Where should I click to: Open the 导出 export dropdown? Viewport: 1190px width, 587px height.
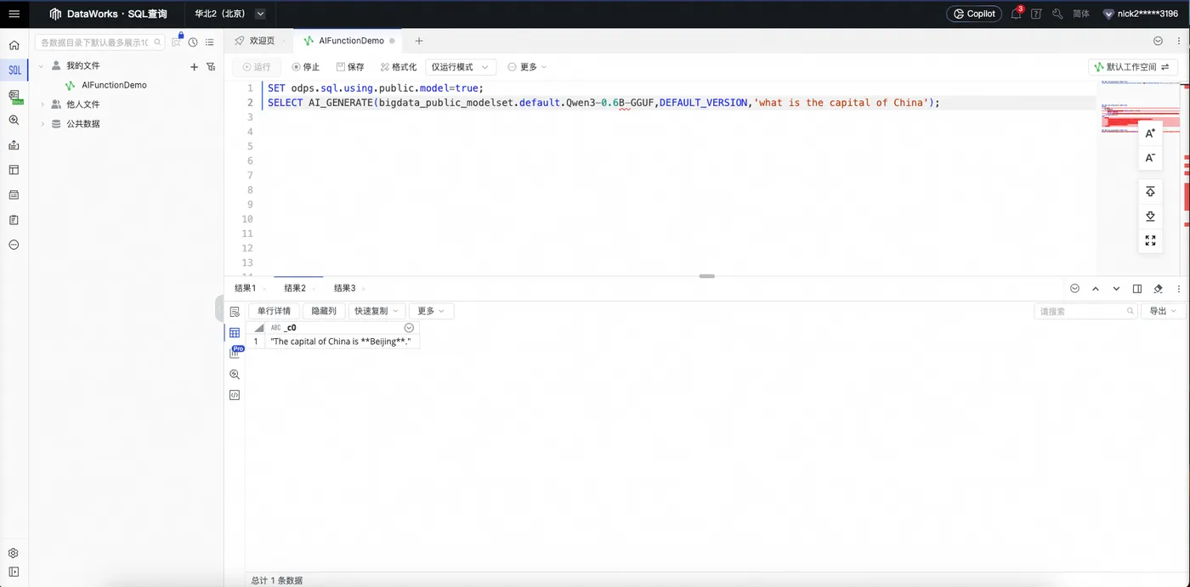coord(1162,311)
